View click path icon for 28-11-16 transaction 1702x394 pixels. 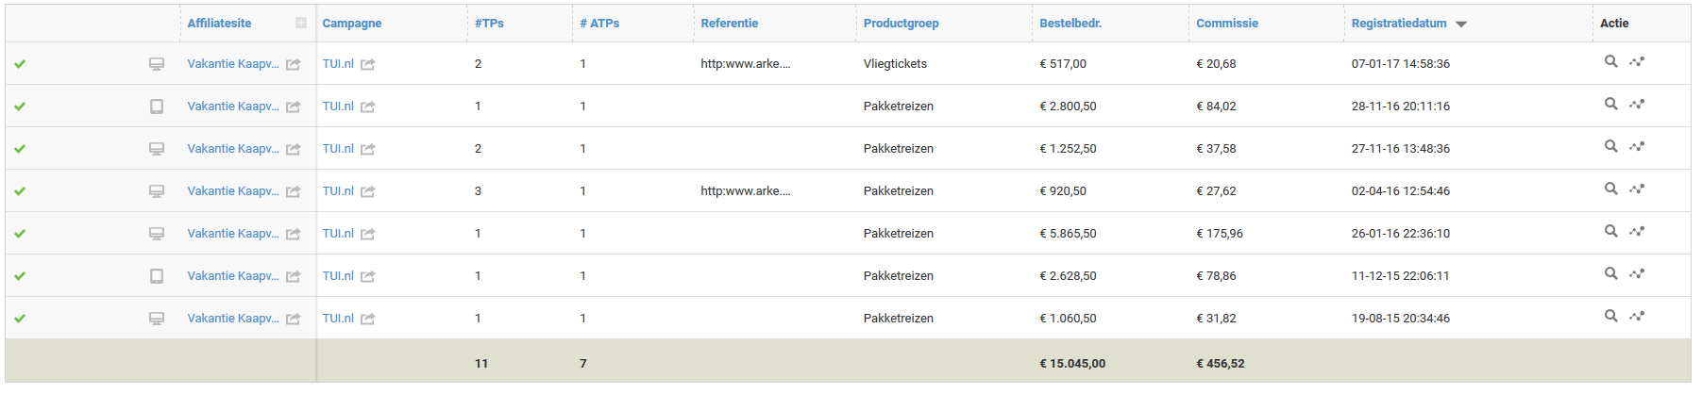click(1637, 104)
